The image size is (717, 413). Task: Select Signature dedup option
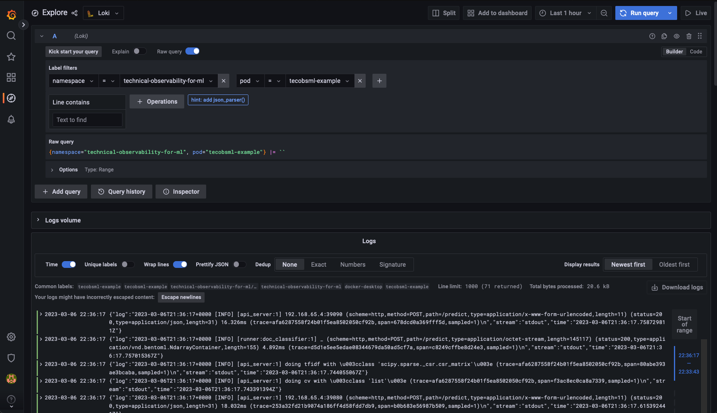tap(392, 265)
